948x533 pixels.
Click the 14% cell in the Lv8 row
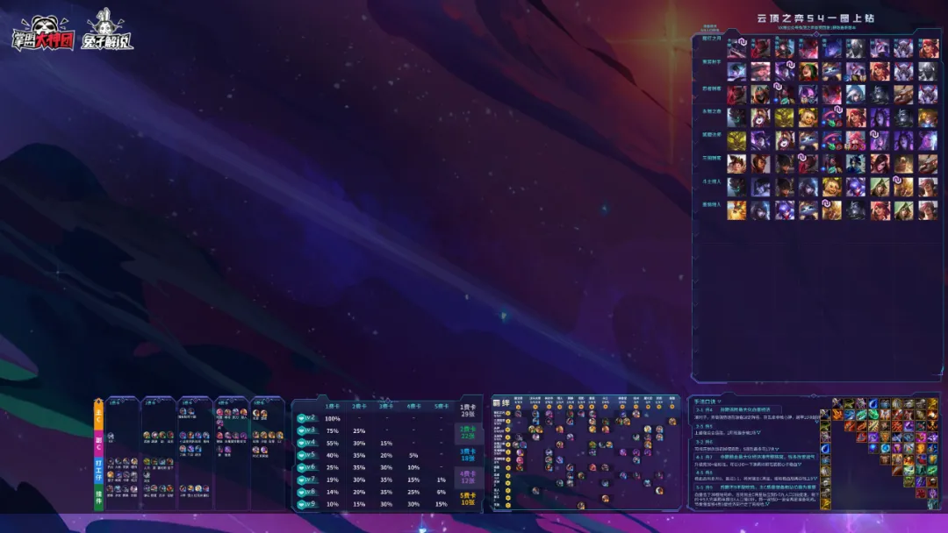333,492
